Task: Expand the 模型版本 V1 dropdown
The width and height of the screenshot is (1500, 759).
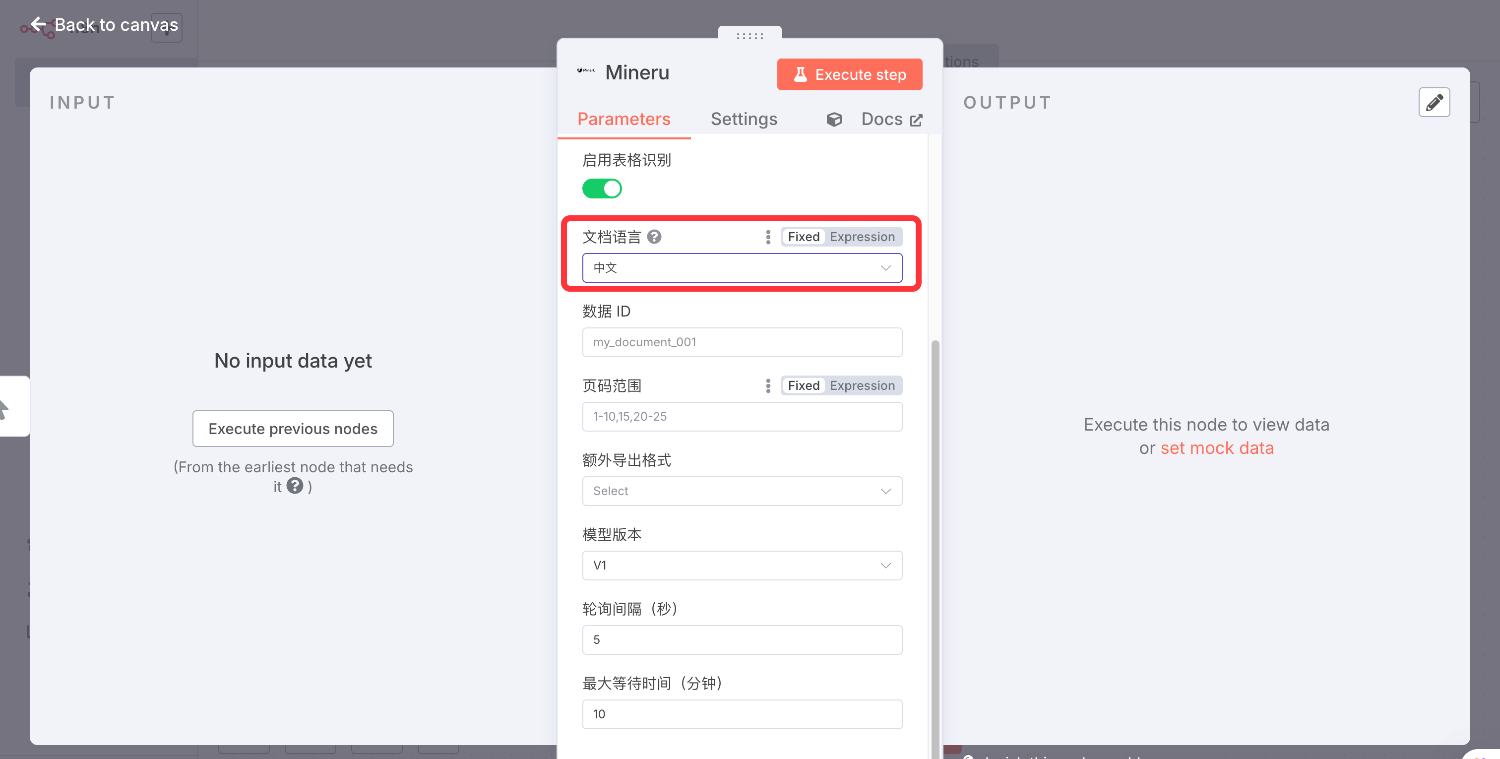Action: (x=742, y=565)
